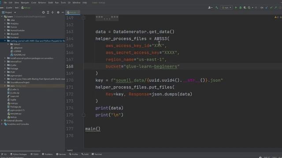The image size is (282, 158).
Task: Open the Help menu
Action: pyautogui.click(x=85, y=3)
